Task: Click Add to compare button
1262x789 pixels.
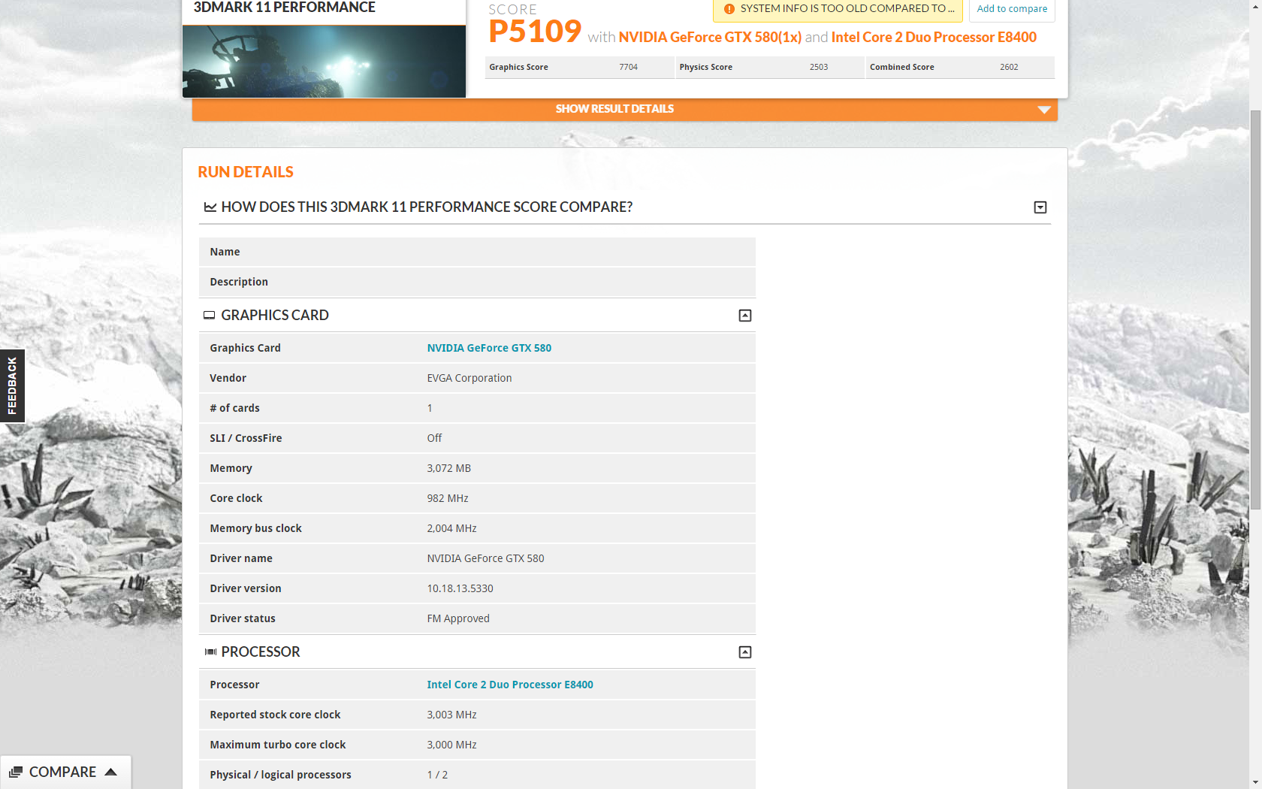Action: click(x=1012, y=10)
